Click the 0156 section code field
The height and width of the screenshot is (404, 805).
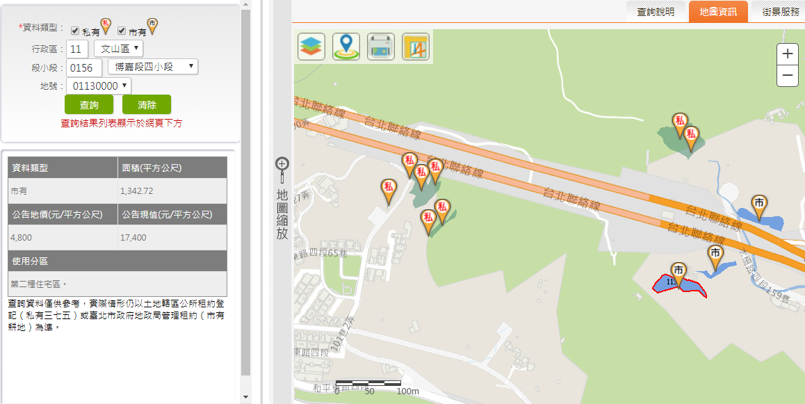pos(84,67)
